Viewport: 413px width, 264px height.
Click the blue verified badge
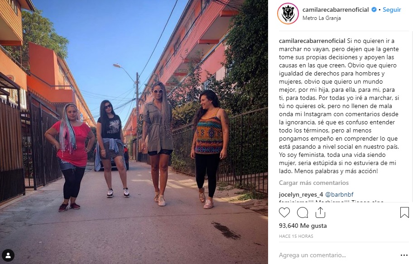pyautogui.click(x=374, y=10)
